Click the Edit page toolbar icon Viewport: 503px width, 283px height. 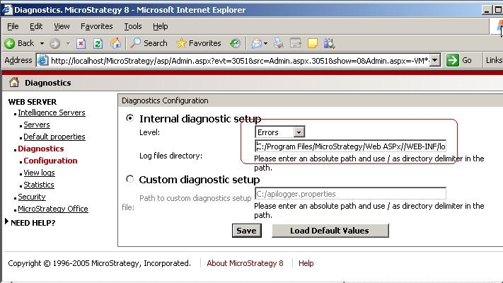click(296, 43)
